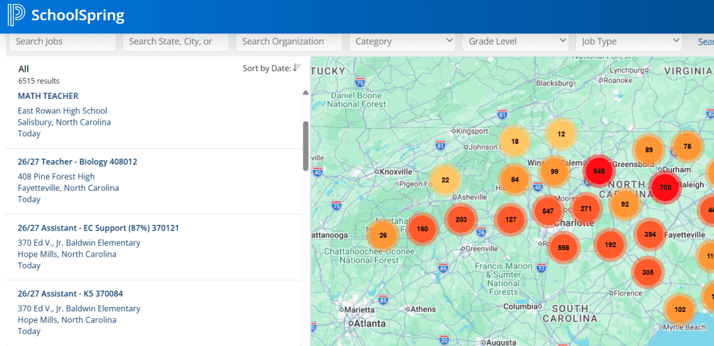Image resolution: width=714 pixels, height=346 pixels.
Task: Click the 22 cluster near Knoxville
Action: pyautogui.click(x=446, y=180)
